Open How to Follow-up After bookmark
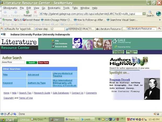 pyautogui.click(x=90, y=20)
